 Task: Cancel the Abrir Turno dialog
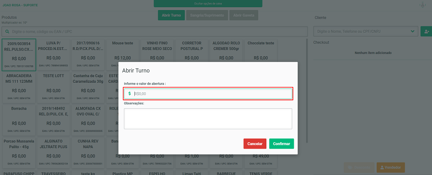pos(255,144)
